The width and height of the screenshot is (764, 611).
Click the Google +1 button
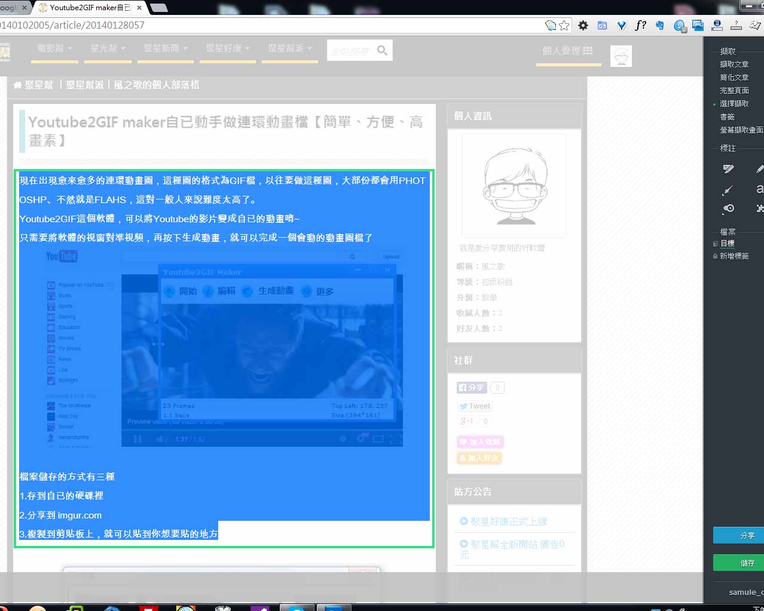click(466, 421)
